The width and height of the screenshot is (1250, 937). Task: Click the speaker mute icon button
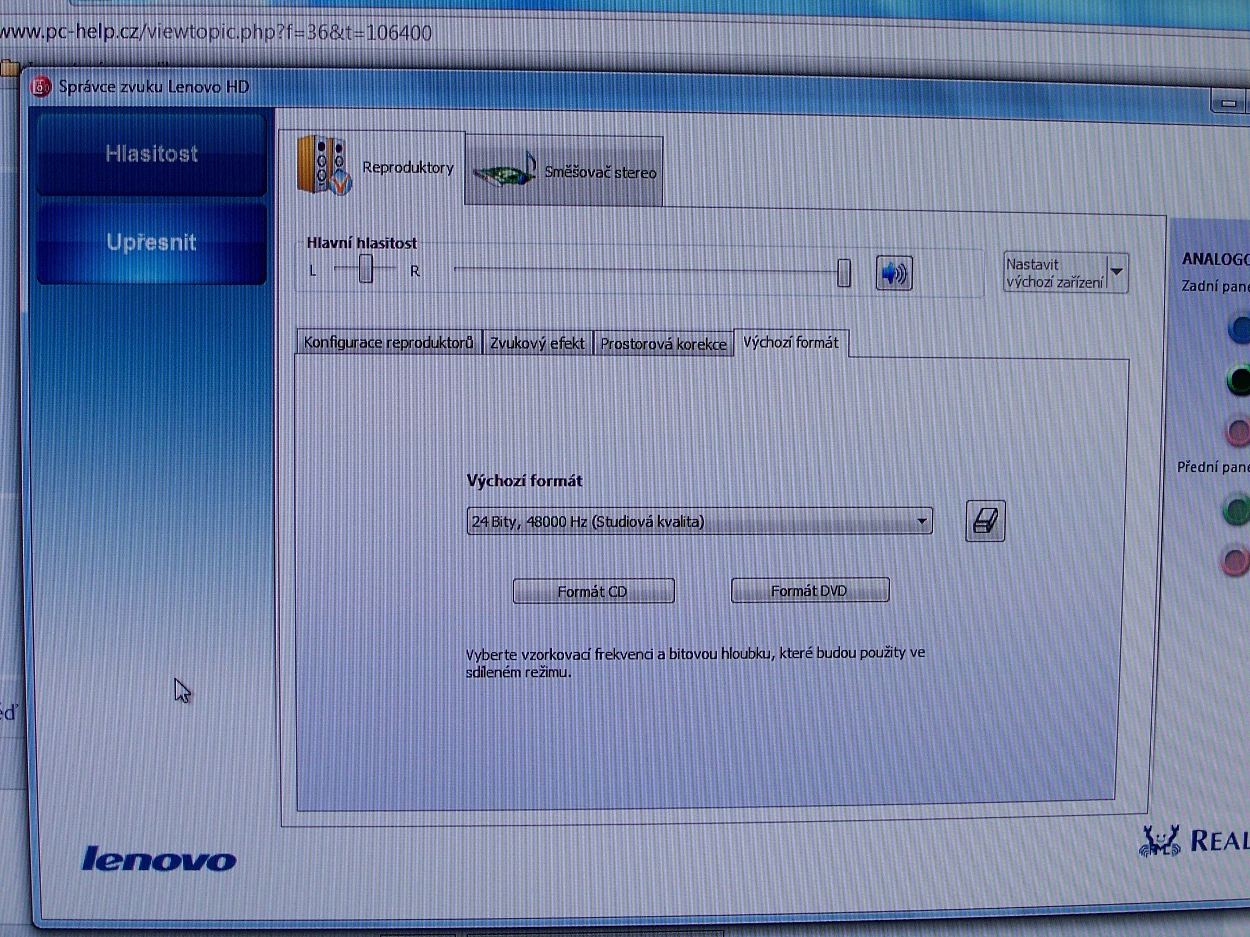[894, 273]
